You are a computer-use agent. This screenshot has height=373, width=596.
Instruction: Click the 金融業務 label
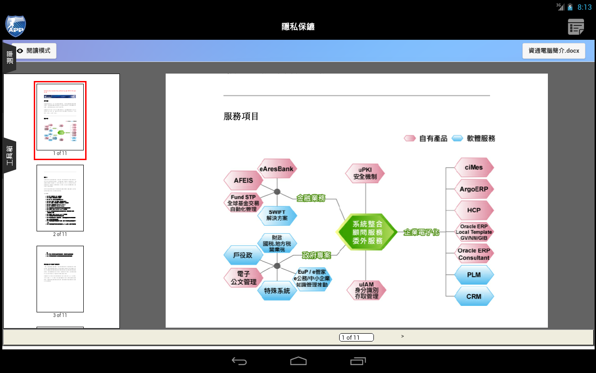point(311,198)
